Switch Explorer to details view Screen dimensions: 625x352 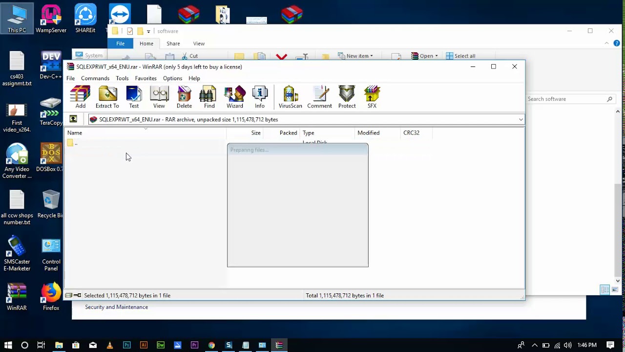coord(605,290)
